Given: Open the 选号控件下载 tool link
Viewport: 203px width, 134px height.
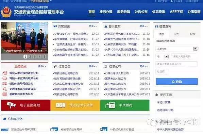Looking at the screenshot, I should (165, 110).
